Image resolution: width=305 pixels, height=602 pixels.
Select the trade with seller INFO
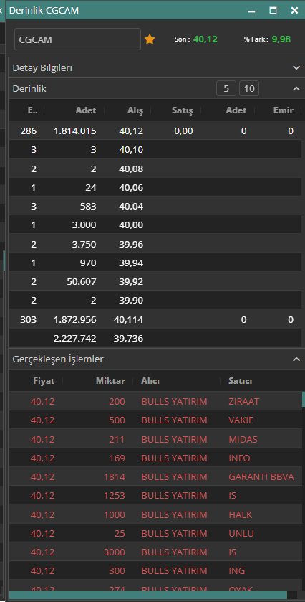(155, 458)
